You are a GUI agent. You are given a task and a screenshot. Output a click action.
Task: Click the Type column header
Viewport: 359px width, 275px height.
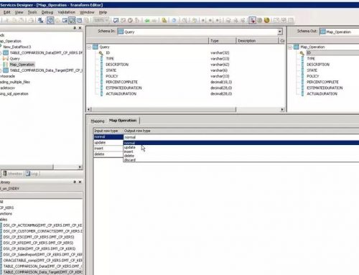click(x=223, y=41)
